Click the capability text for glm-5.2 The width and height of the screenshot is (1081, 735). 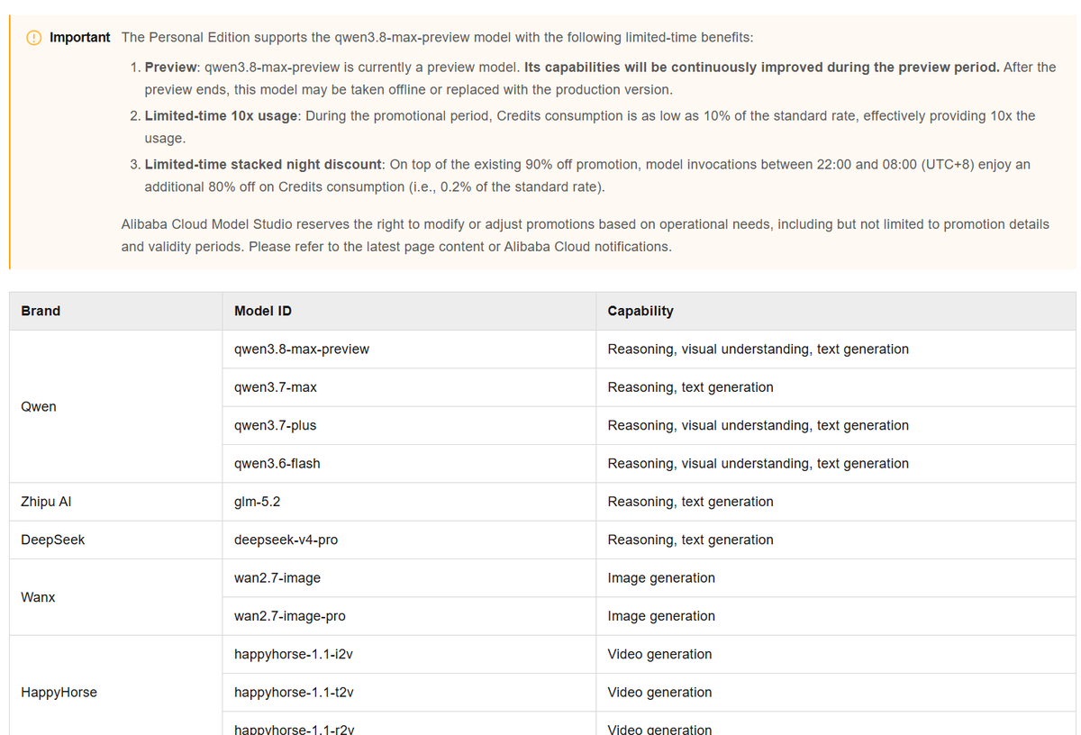pyautogui.click(x=691, y=502)
